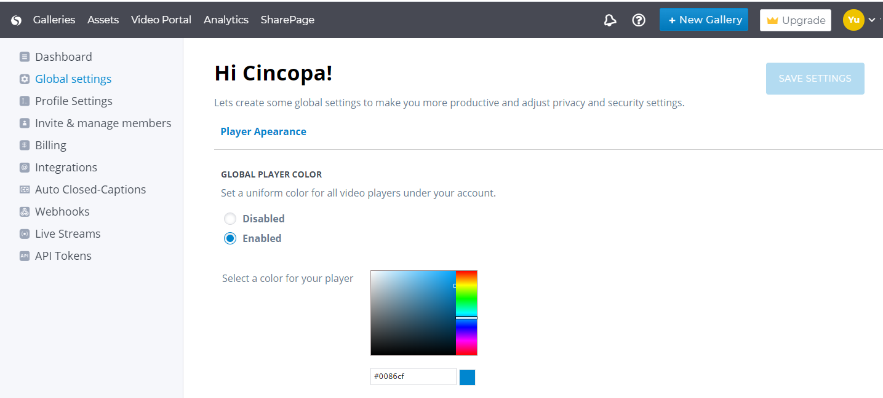Click the Auto Closed-Captions CC icon
Screen dimensions: 883x398
tap(25, 190)
